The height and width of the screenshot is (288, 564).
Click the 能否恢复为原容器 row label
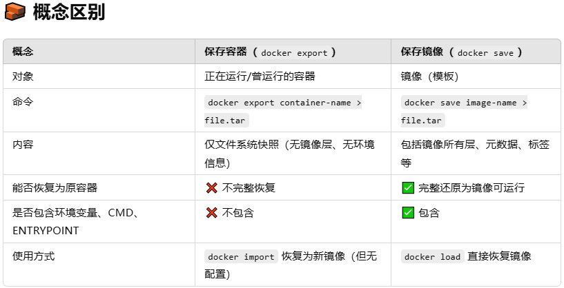55,188
